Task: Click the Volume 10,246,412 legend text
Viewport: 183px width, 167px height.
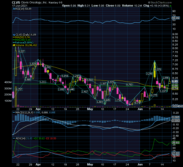Action: click(x=26, y=45)
